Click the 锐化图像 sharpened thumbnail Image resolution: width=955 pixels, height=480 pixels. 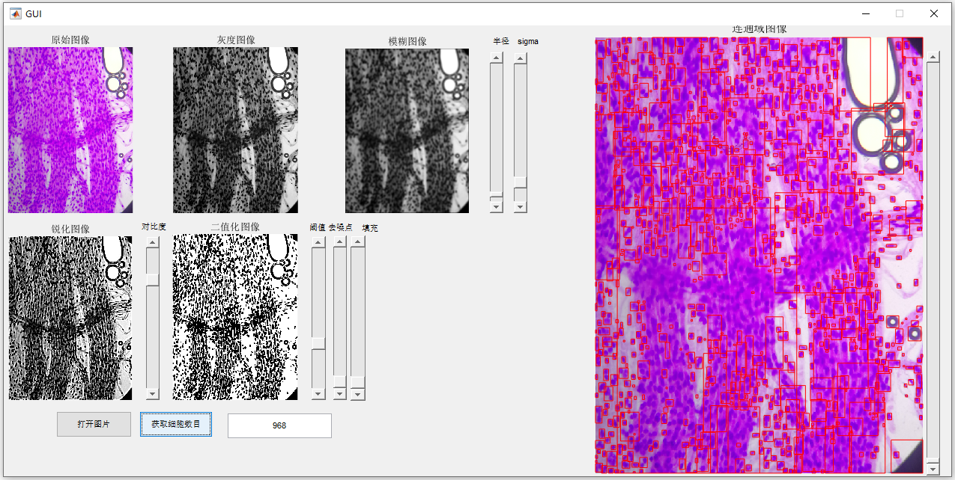click(x=70, y=318)
